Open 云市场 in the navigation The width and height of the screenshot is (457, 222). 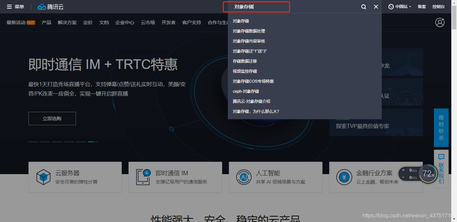148,22
